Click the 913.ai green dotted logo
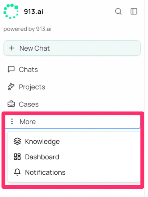This screenshot has height=197, width=148. click(x=11, y=11)
